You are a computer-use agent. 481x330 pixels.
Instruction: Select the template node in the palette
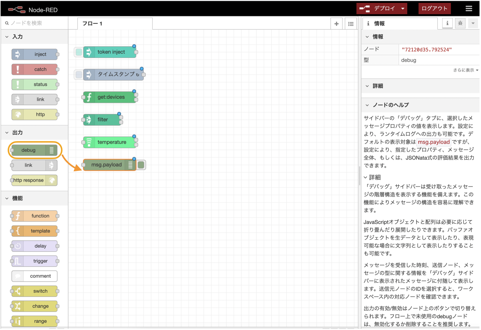[34, 231]
